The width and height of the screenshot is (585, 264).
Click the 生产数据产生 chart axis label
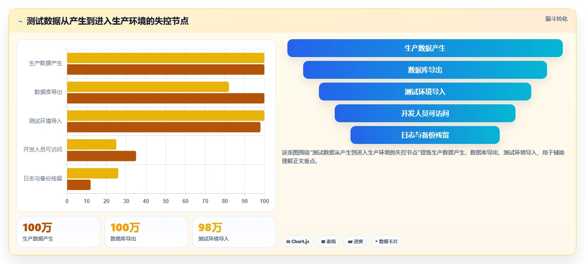pos(46,63)
